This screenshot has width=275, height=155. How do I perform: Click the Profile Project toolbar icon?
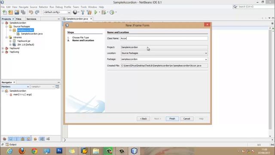click(x=112, y=12)
